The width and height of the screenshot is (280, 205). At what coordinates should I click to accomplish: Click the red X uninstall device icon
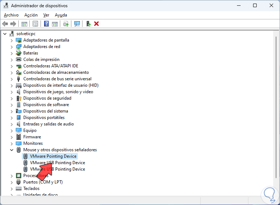click(x=96, y=24)
